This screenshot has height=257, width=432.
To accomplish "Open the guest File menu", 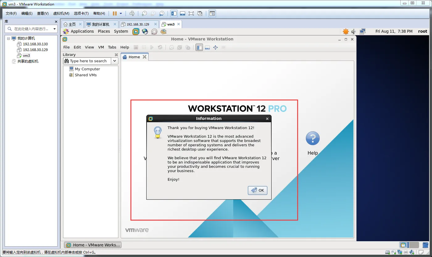I will [66, 47].
